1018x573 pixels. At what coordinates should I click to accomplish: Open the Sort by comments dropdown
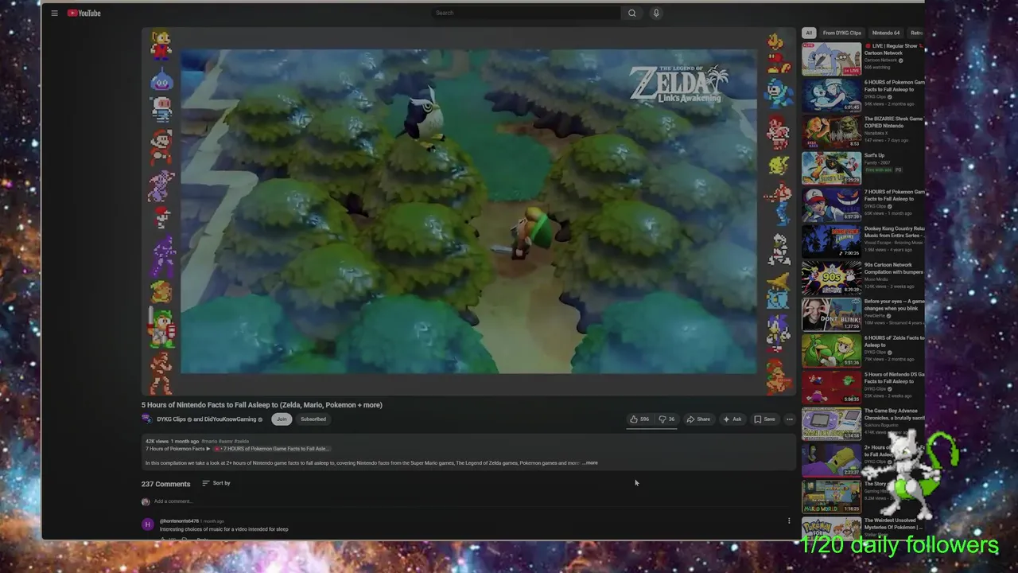tap(216, 483)
